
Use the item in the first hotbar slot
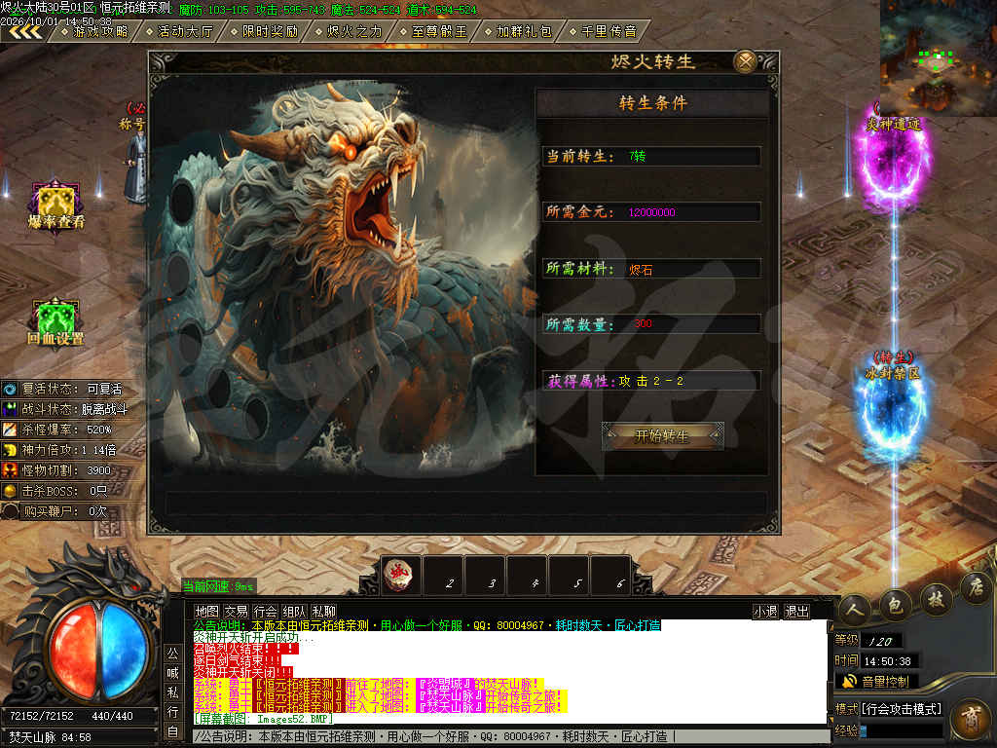pos(400,575)
